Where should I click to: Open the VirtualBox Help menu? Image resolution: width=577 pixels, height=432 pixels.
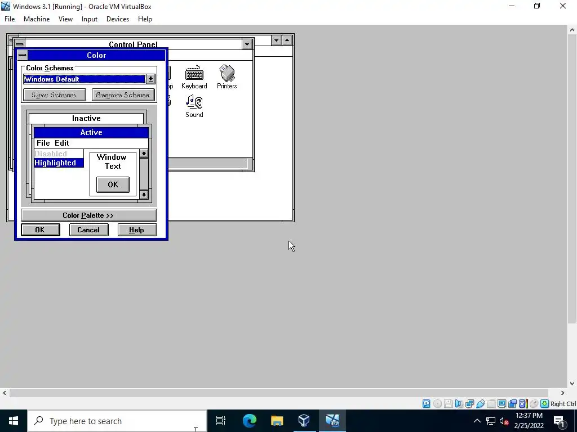point(145,19)
